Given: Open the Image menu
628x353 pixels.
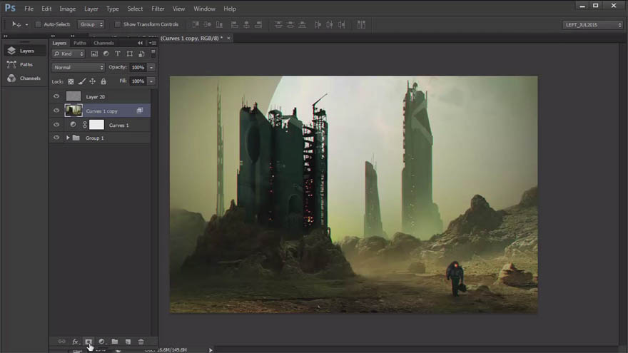Looking at the screenshot, I should 67,9.
